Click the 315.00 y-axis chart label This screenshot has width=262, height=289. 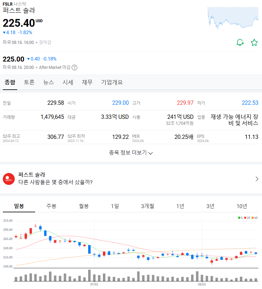[8, 221]
